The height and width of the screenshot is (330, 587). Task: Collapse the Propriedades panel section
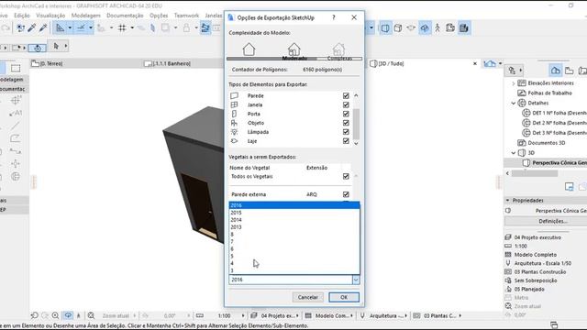tap(508, 201)
